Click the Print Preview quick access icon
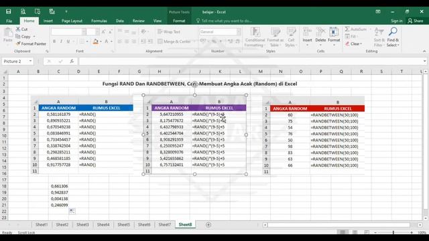 click(x=23, y=11)
